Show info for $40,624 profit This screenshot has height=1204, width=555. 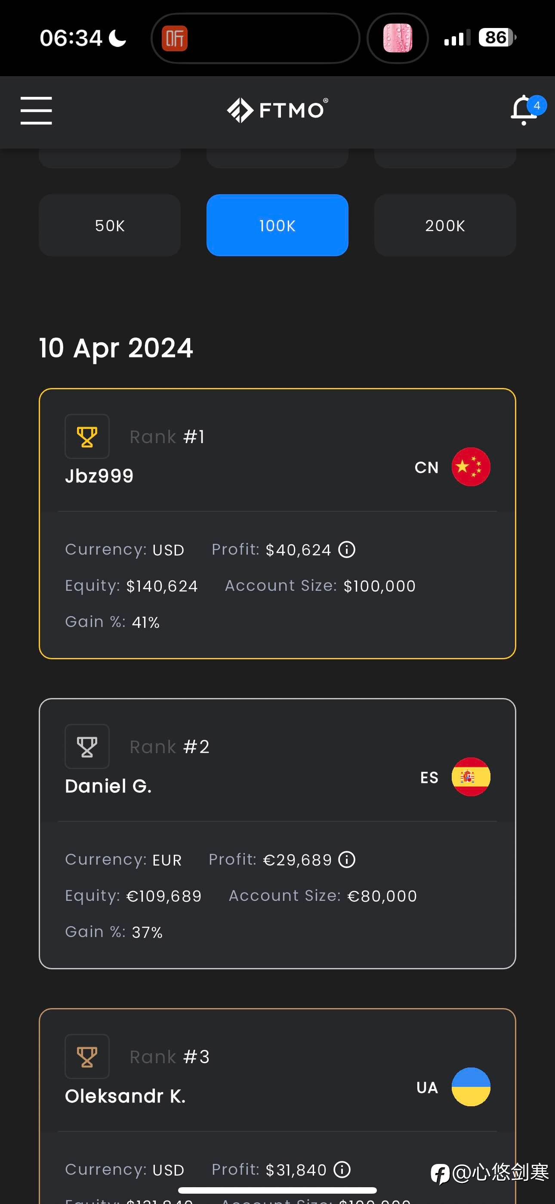click(x=347, y=549)
